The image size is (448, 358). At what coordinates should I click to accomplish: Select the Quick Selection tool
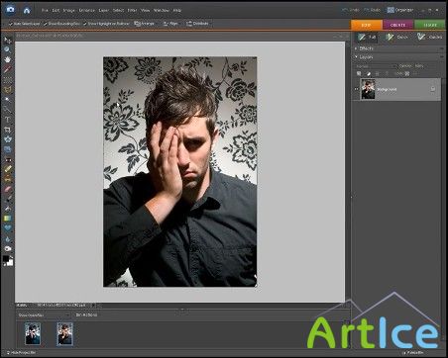point(7,109)
